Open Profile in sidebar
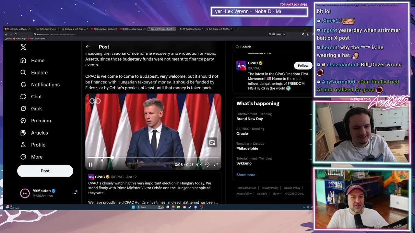415x233 pixels. click(x=33, y=145)
